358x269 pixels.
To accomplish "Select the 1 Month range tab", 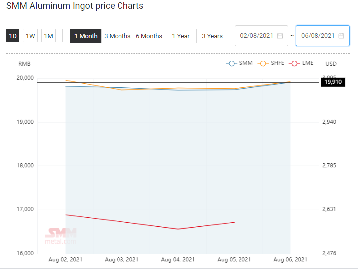I will click(x=85, y=36).
